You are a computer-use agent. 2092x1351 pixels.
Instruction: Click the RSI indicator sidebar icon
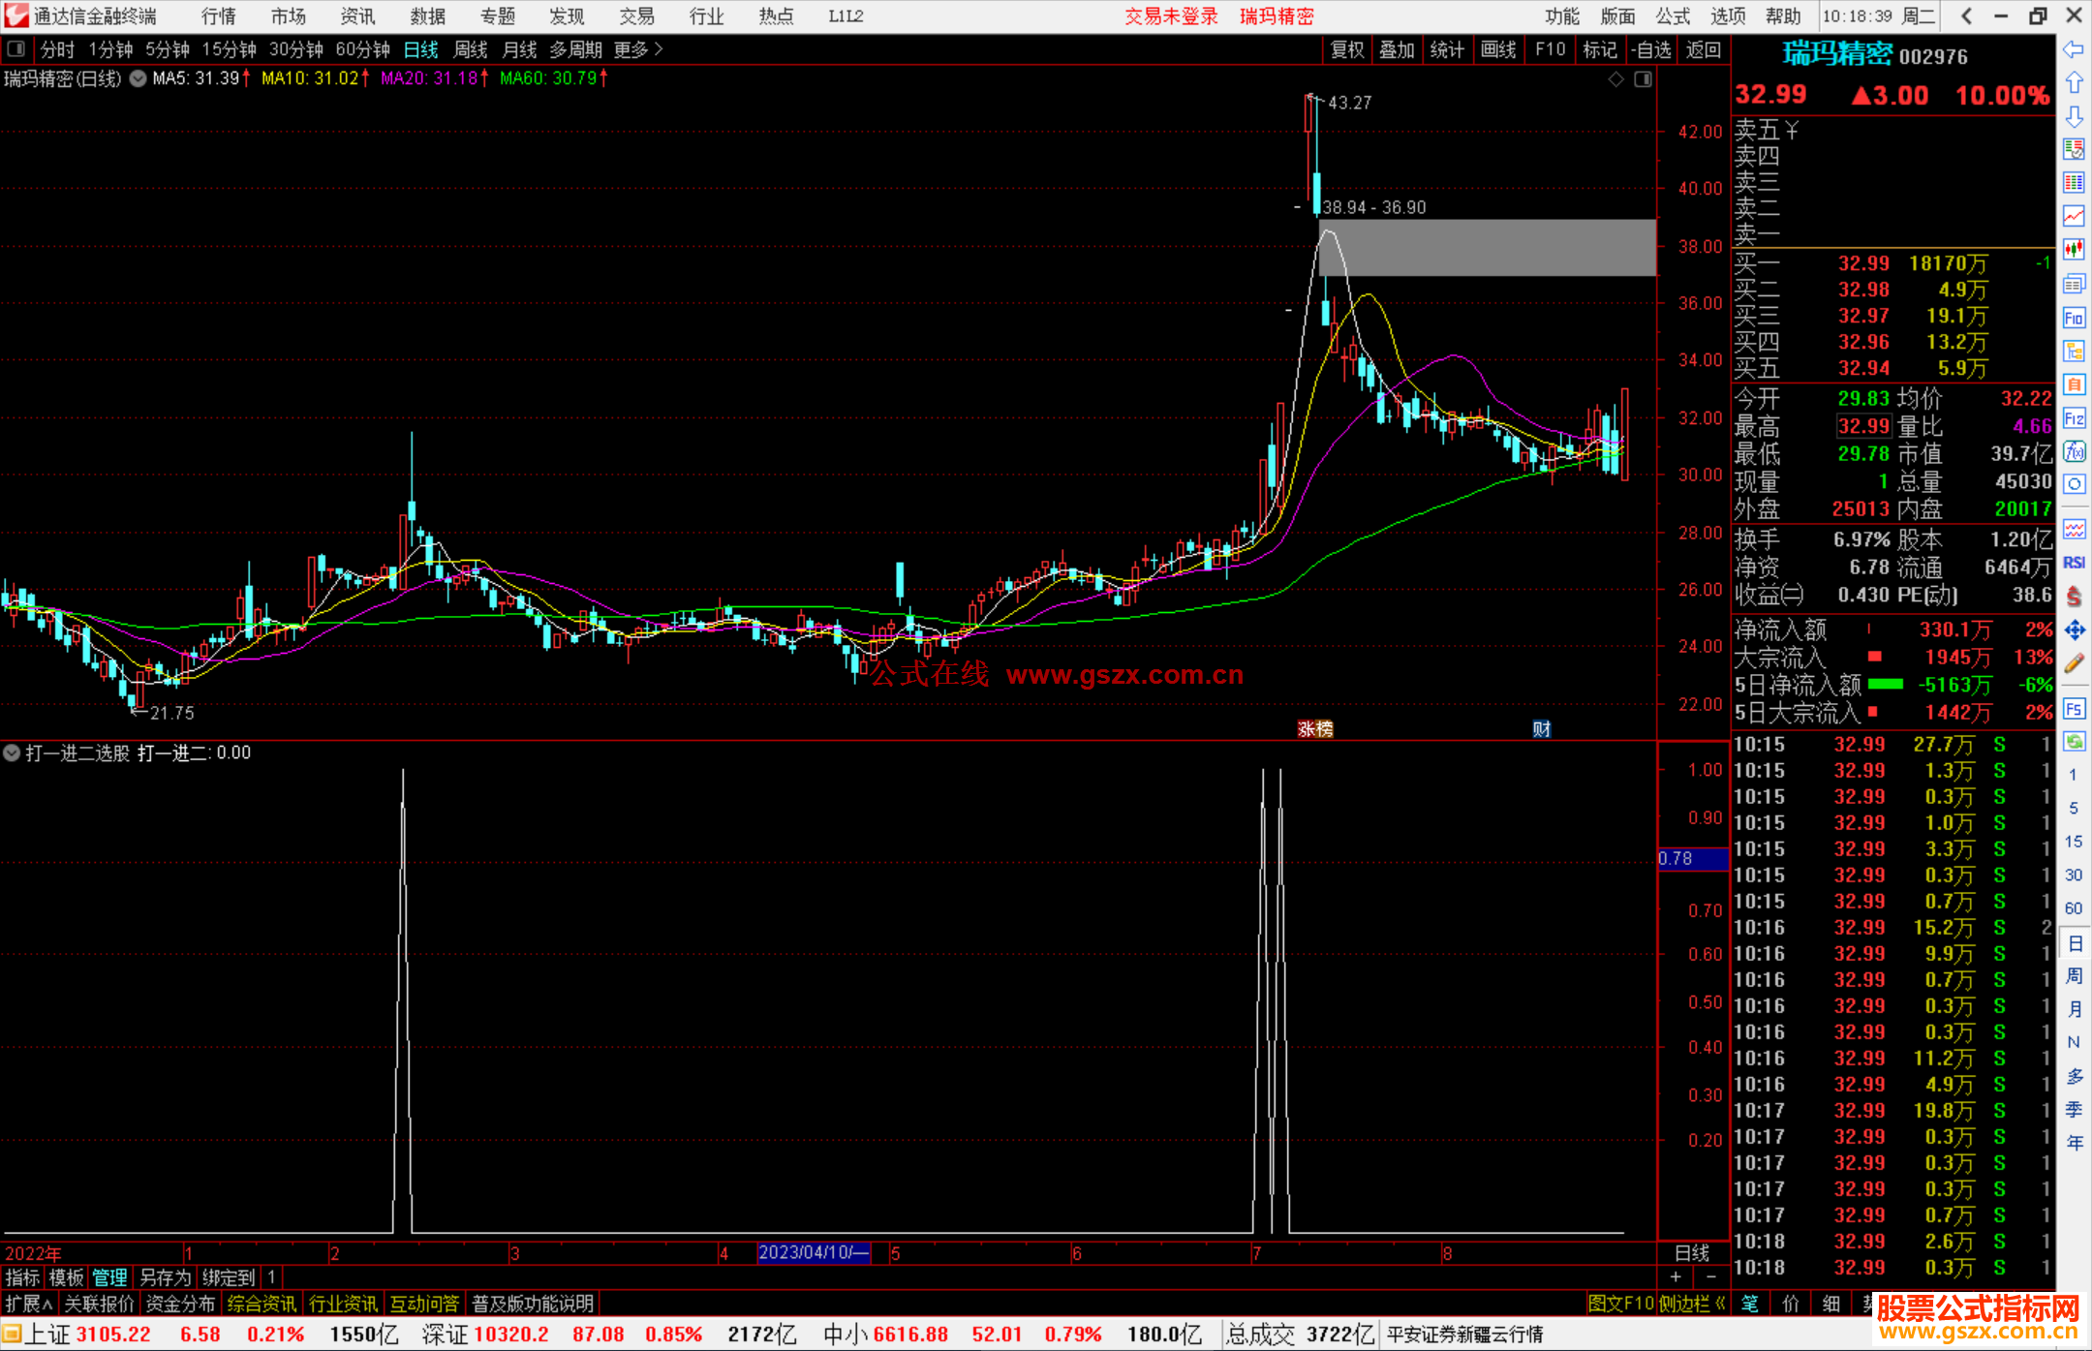[2074, 562]
